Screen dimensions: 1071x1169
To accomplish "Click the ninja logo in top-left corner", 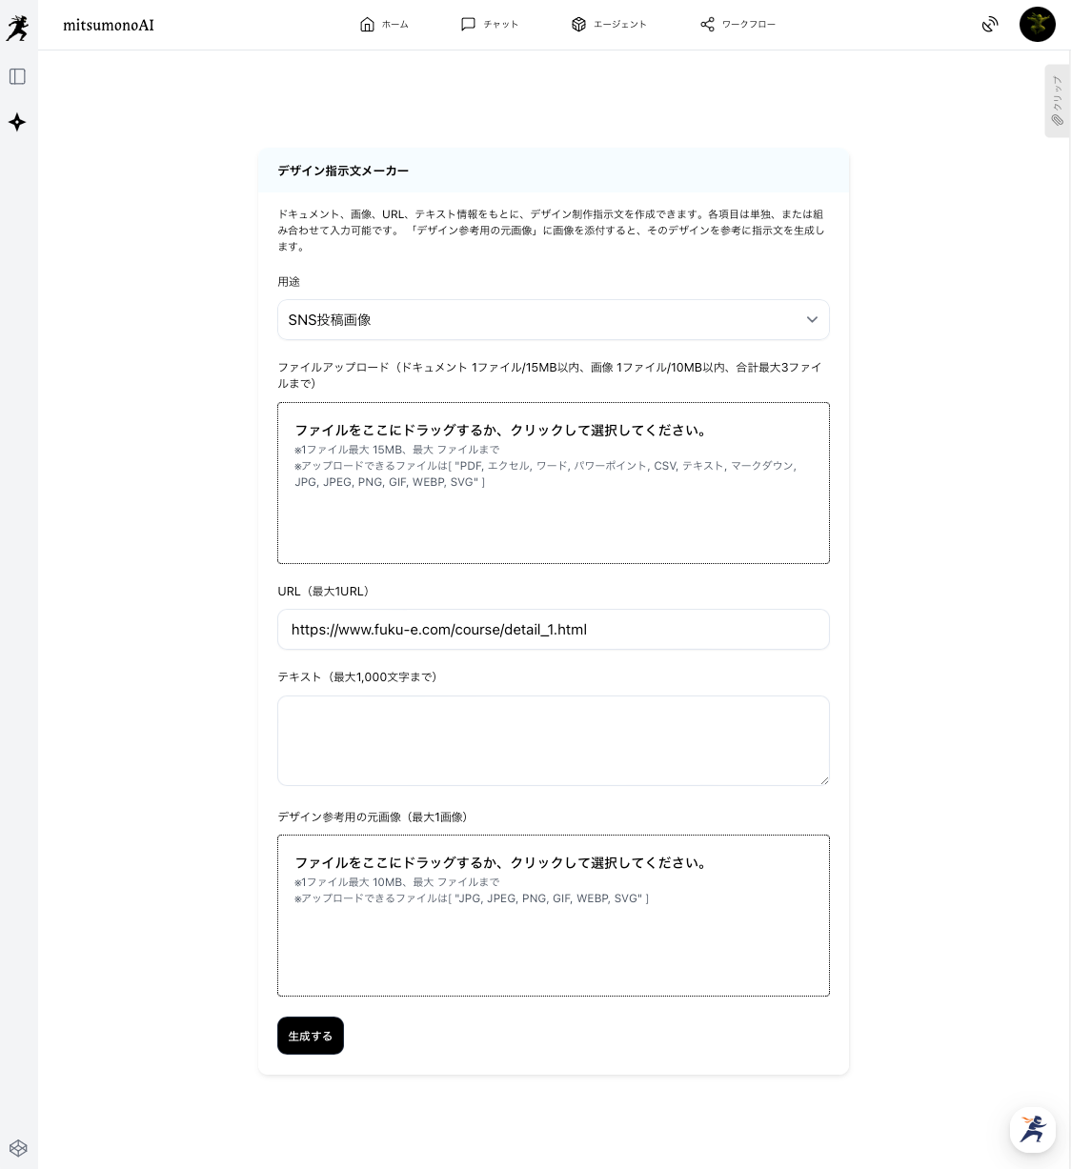I will point(17,28).
